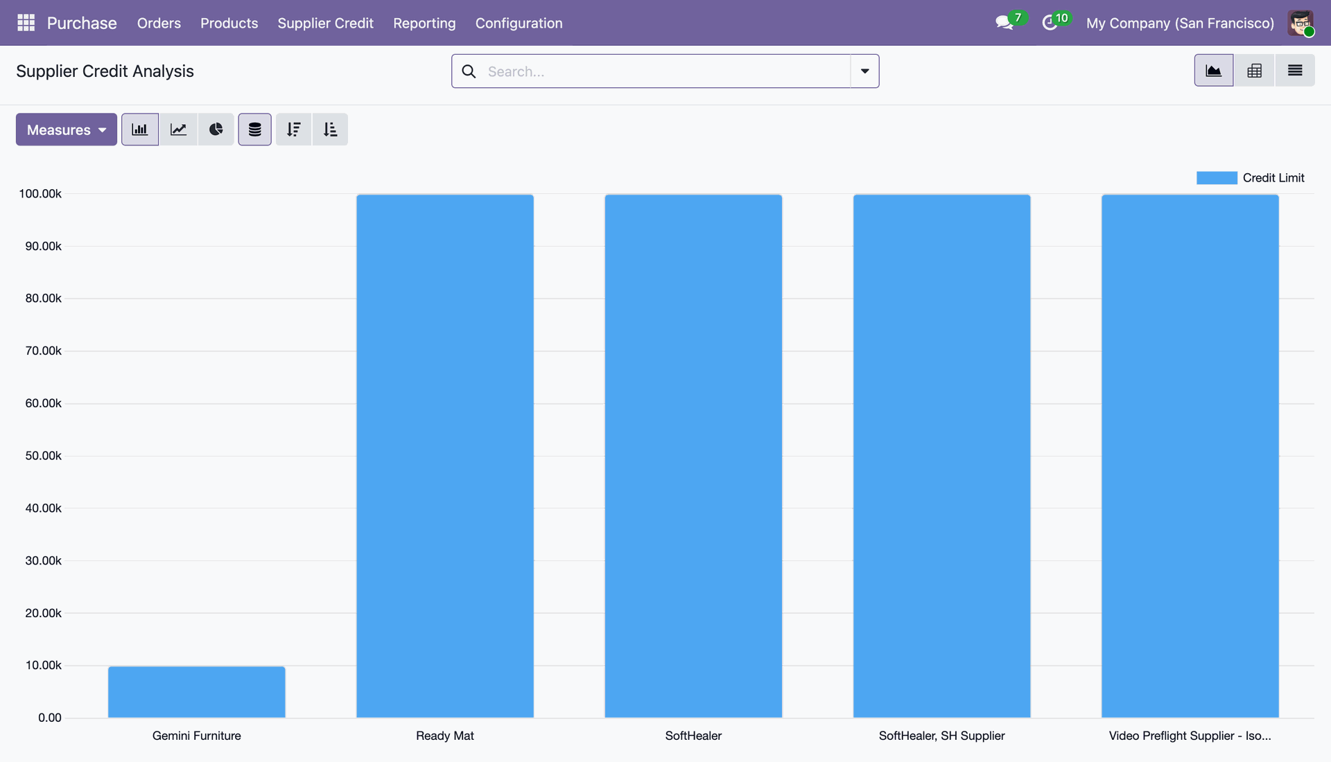Click the search magnifier icon
Image resolution: width=1331 pixels, height=762 pixels.
tap(469, 71)
